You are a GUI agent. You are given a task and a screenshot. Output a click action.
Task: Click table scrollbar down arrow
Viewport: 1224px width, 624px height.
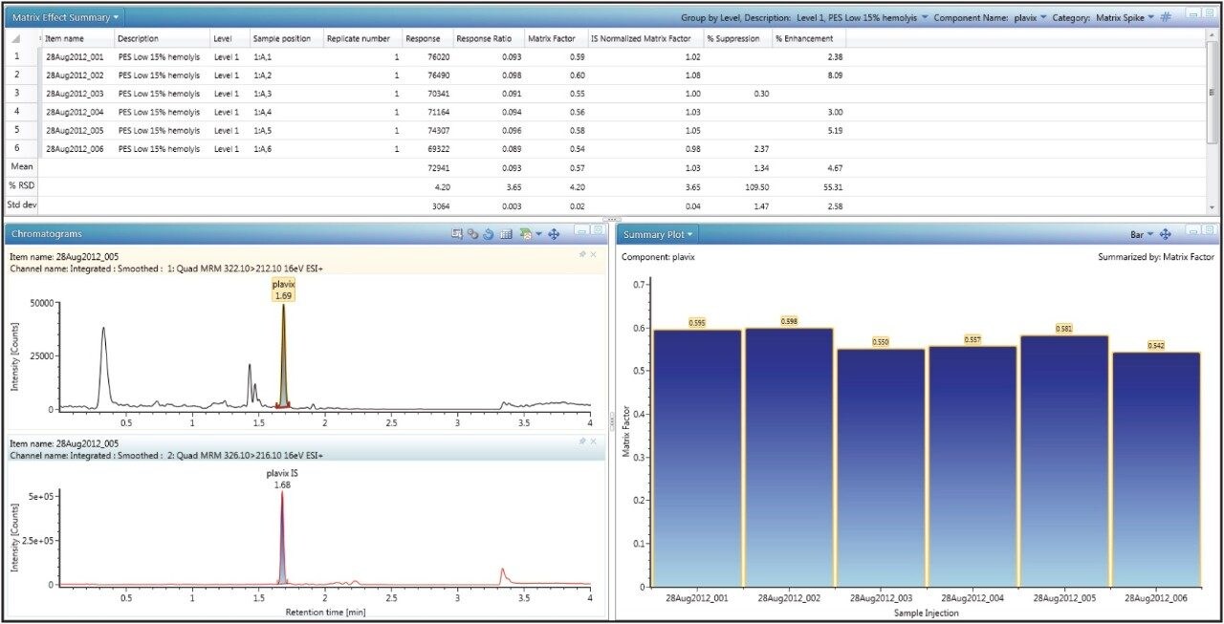pyautogui.click(x=1213, y=207)
